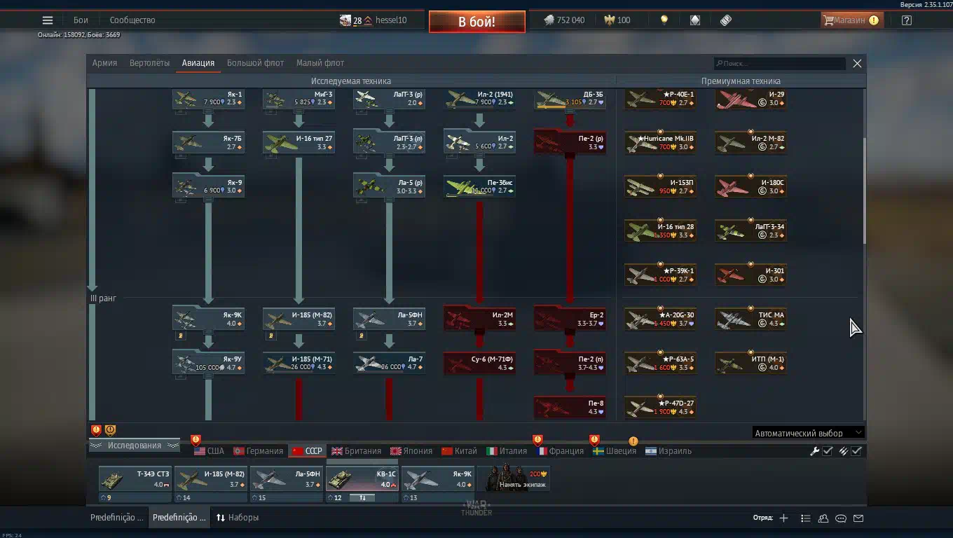Image resolution: width=953 pixels, height=538 pixels.
Task: Click the diamond-shaped workshop icon in top bar
Action: (695, 20)
